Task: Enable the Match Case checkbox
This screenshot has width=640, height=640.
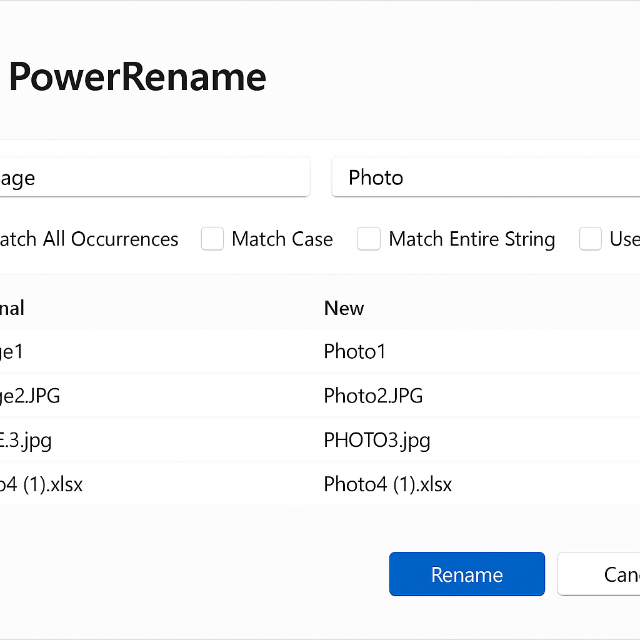Action: pyautogui.click(x=212, y=239)
